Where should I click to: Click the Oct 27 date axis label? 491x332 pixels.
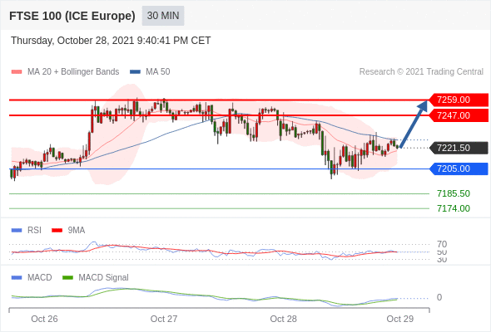click(164, 319)
